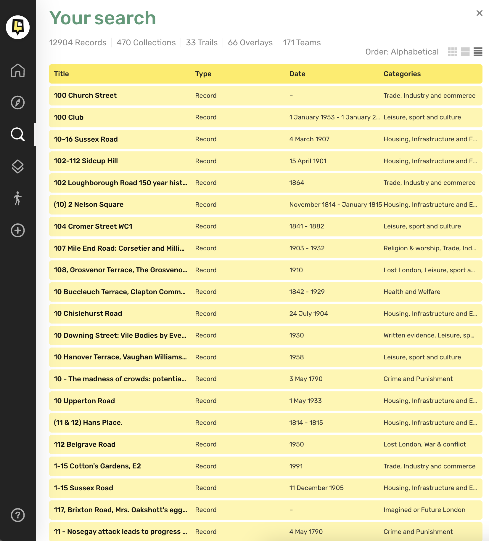Open the walking trails icon

pyautogui.click(x=18, y=199)
